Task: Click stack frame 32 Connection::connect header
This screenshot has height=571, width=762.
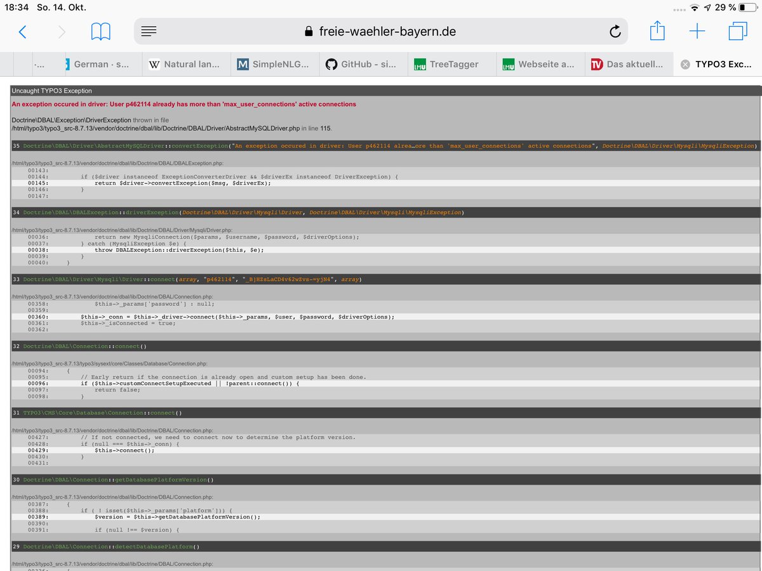Action: 385,346
